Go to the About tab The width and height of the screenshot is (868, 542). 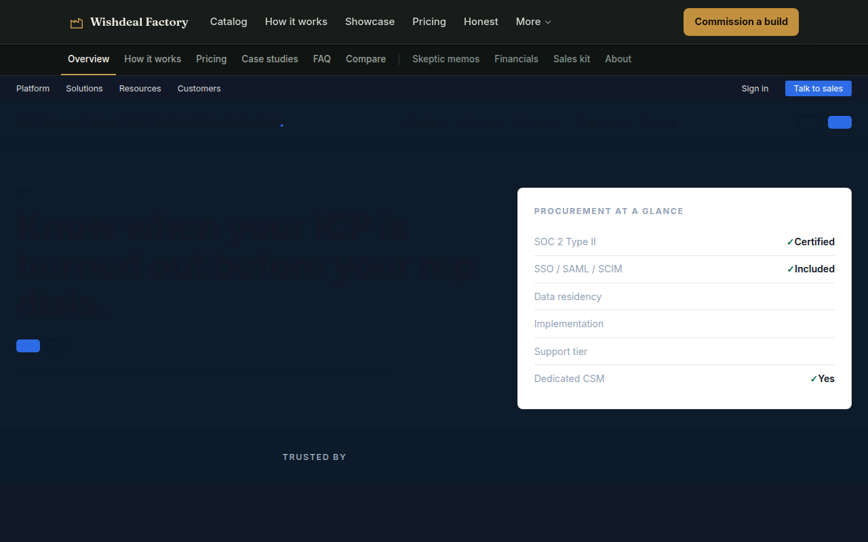pos(618,59)
